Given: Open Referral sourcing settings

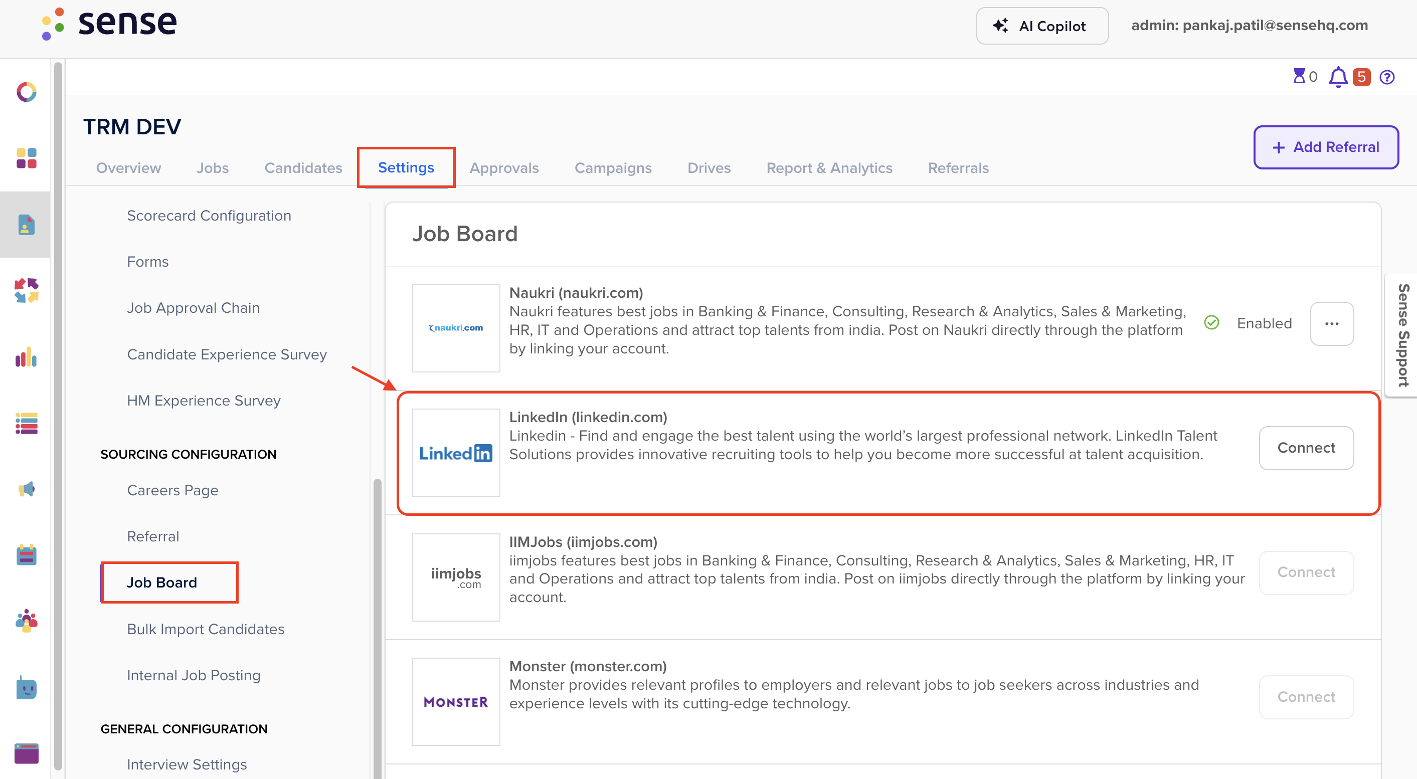Looking at the screenshot, I should (153, 536).
